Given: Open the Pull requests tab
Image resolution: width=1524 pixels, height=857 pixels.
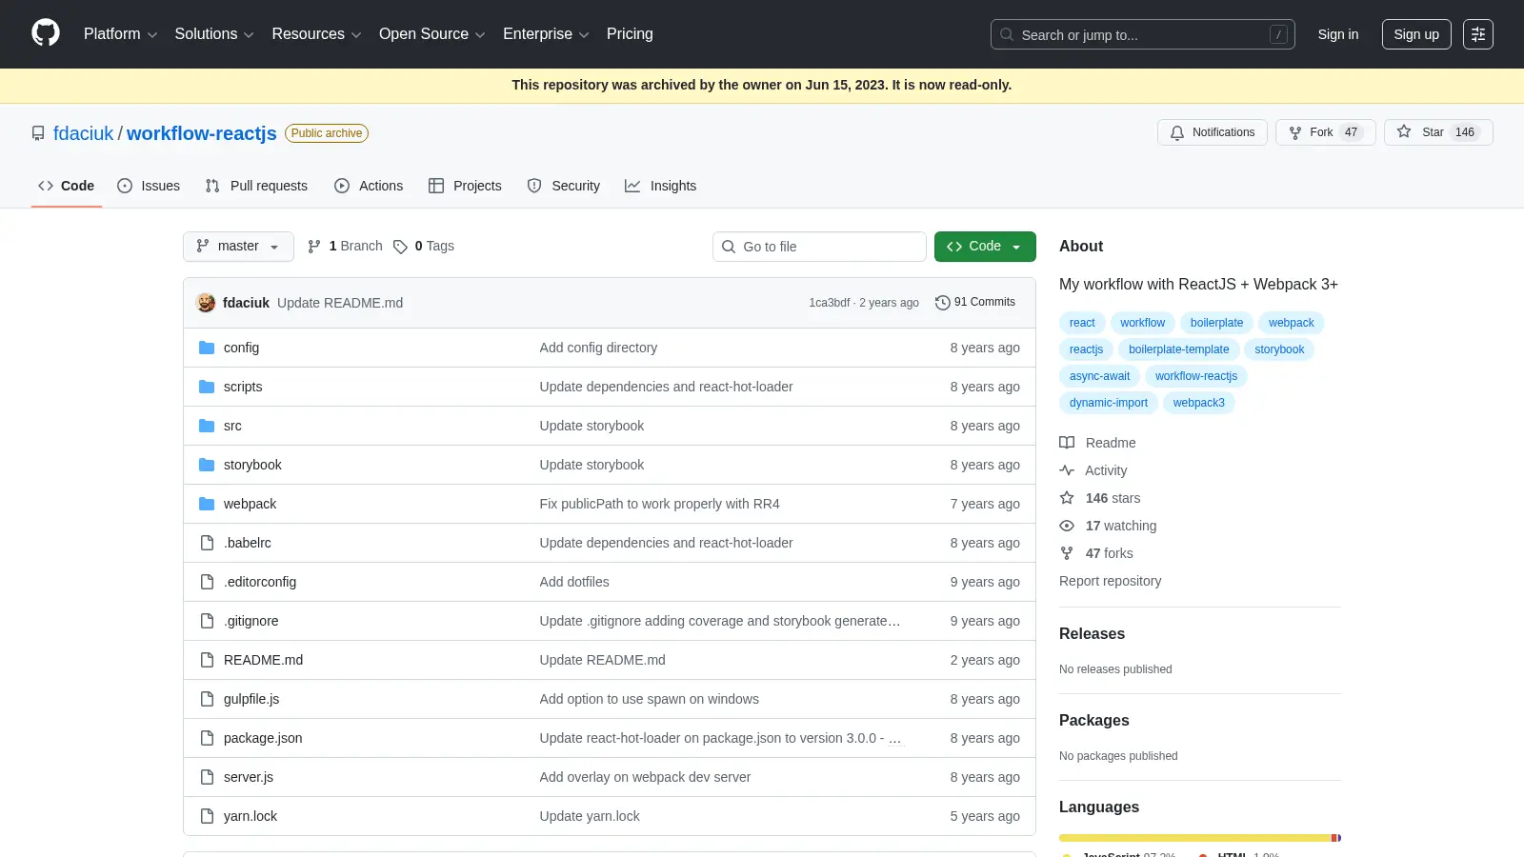Looking at the screenshot, I should pyautogui.click(x=256, y=186).
